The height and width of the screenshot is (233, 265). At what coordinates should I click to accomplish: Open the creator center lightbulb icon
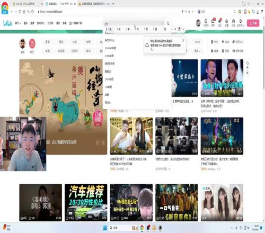click(241, 23)
